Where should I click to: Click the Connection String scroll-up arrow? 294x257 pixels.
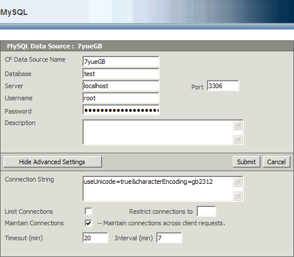click(238, 182)
